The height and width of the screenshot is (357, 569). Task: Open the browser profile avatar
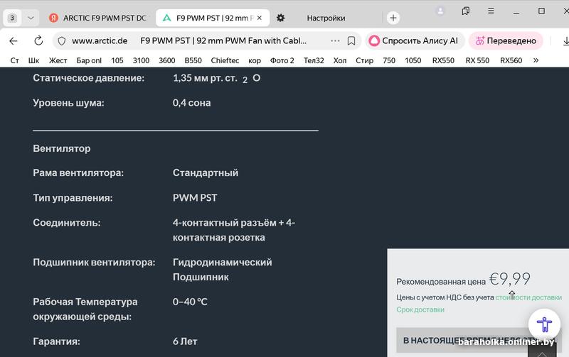point(441,11)
